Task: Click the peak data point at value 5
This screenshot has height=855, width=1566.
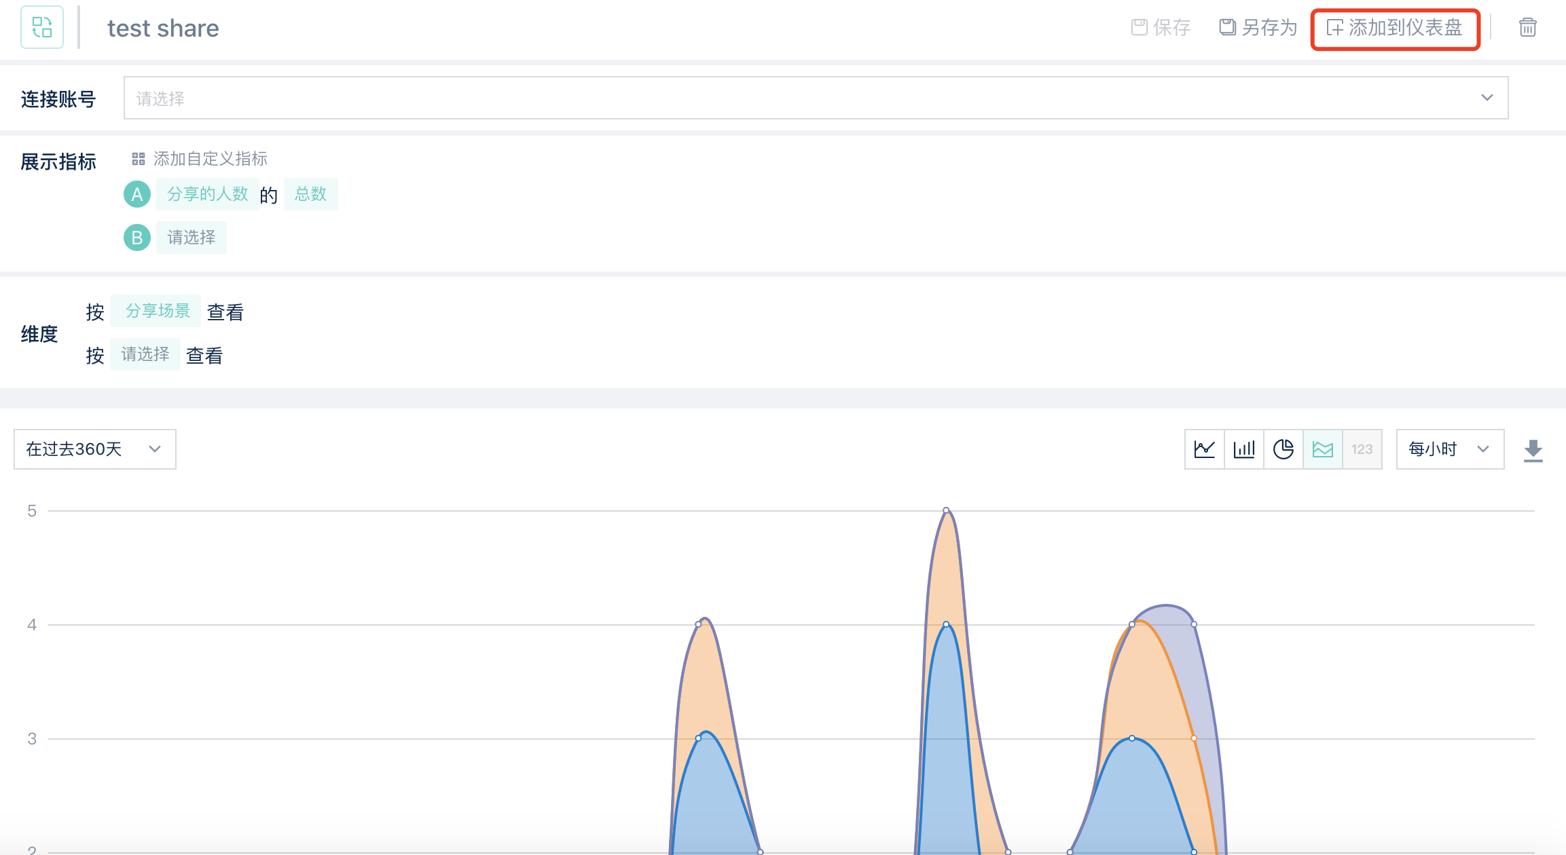Action: [946, 510]
